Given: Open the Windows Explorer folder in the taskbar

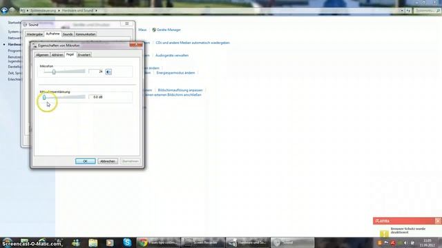Looking at the screenshot, I should click(x=93, y=242).
